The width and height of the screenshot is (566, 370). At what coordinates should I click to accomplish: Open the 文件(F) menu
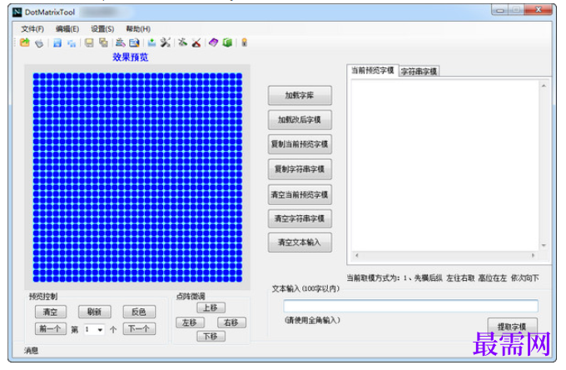pyautogui.click(x=32, y=29)
